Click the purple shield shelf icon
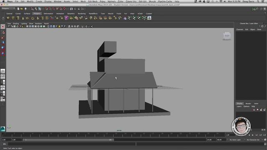 (x=66, y=18)
